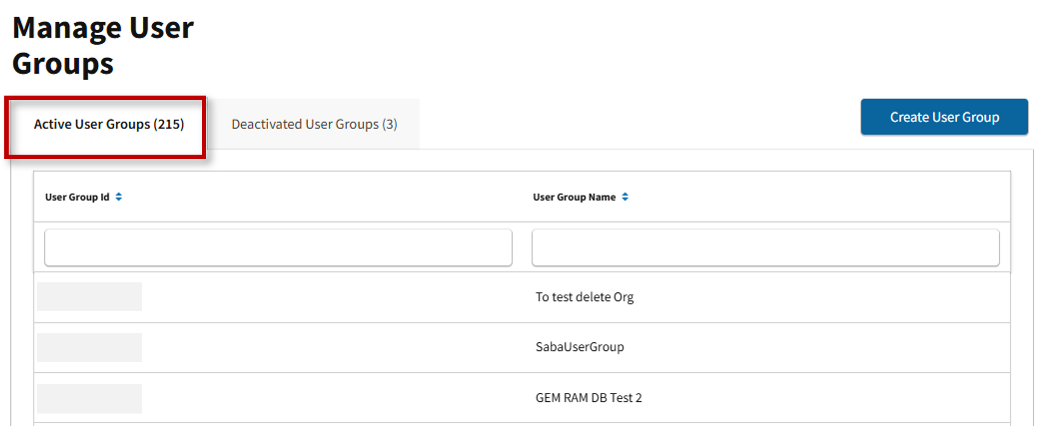
Task: Select the "To test delete Org" row
Action: 522,297
